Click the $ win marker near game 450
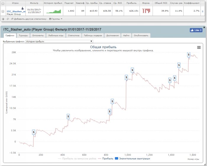Image resolution: width=207 pixels, height=166 pixels. click(x=68, y=116)
